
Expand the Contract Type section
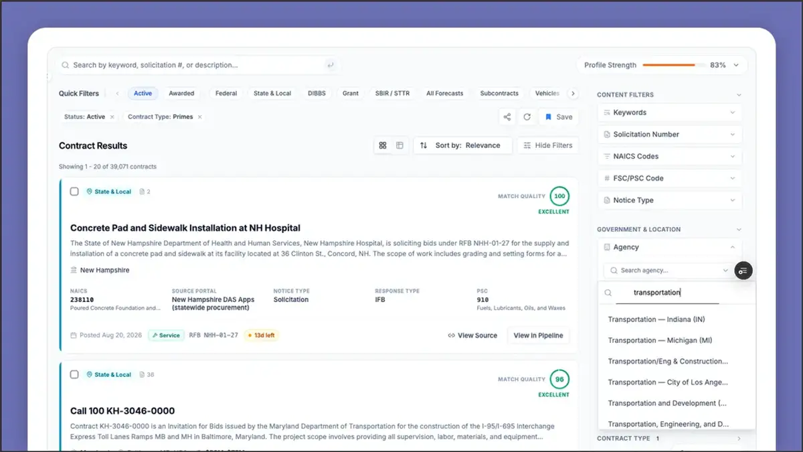(x=739, y=439)
